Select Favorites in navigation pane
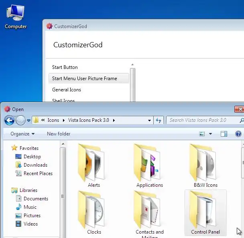The height and width of the screenshot is (238, 244). pos(29,148)
